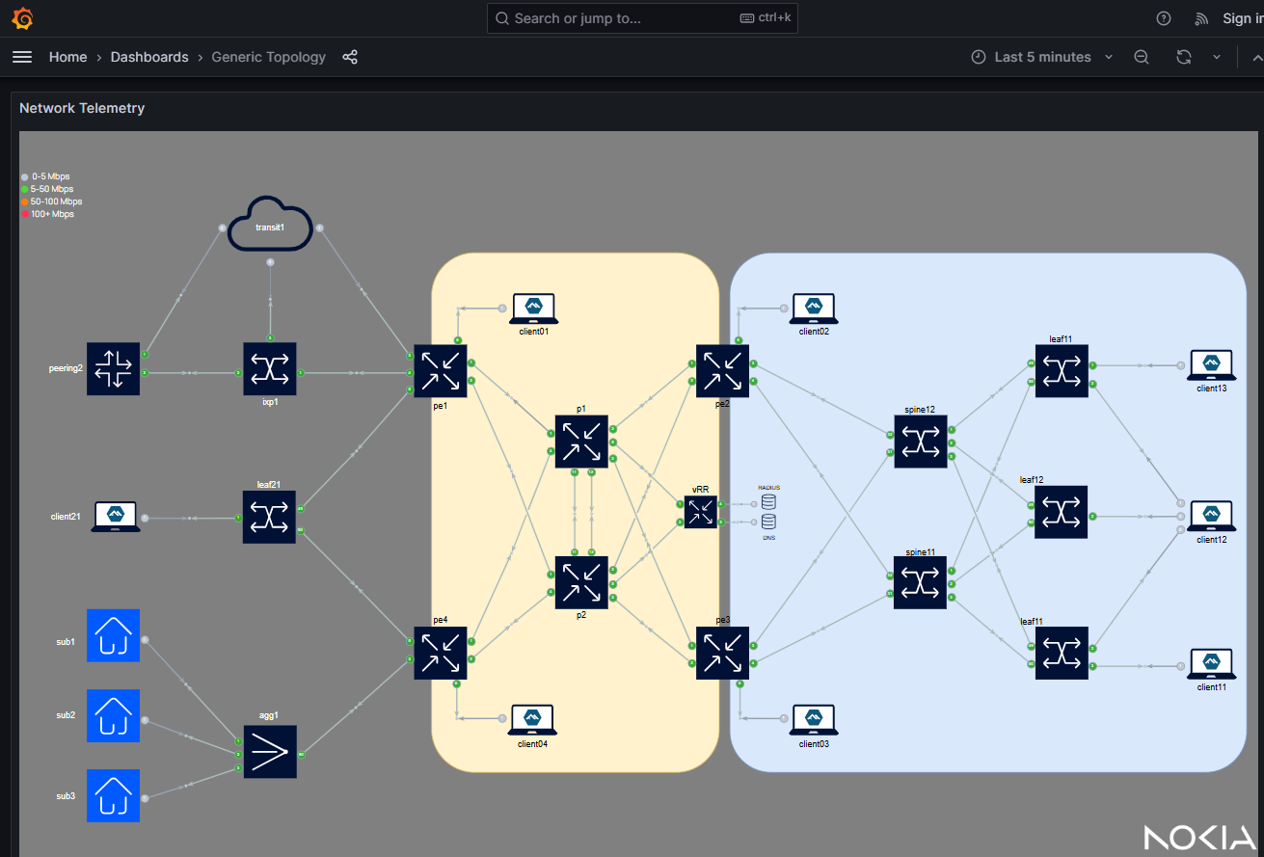
Task: Click the peering2 router node
Action: (113, 369)
